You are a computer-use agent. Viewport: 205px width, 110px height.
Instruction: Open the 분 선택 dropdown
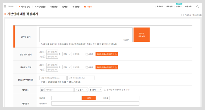pyautogui.click(x=95, y=90)
